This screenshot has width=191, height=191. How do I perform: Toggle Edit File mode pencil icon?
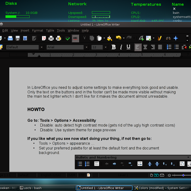34,38
